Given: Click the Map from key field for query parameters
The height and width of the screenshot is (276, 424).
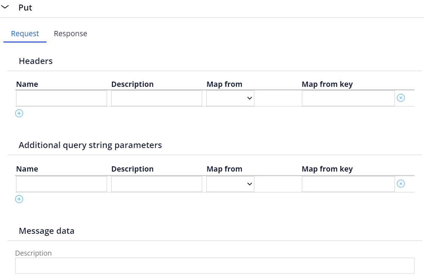Looking at the screenshot, I should pos(348,184).
